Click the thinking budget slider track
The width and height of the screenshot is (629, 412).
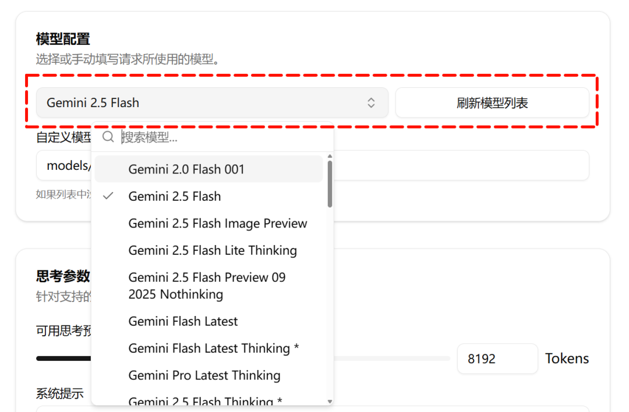(396, 358)
